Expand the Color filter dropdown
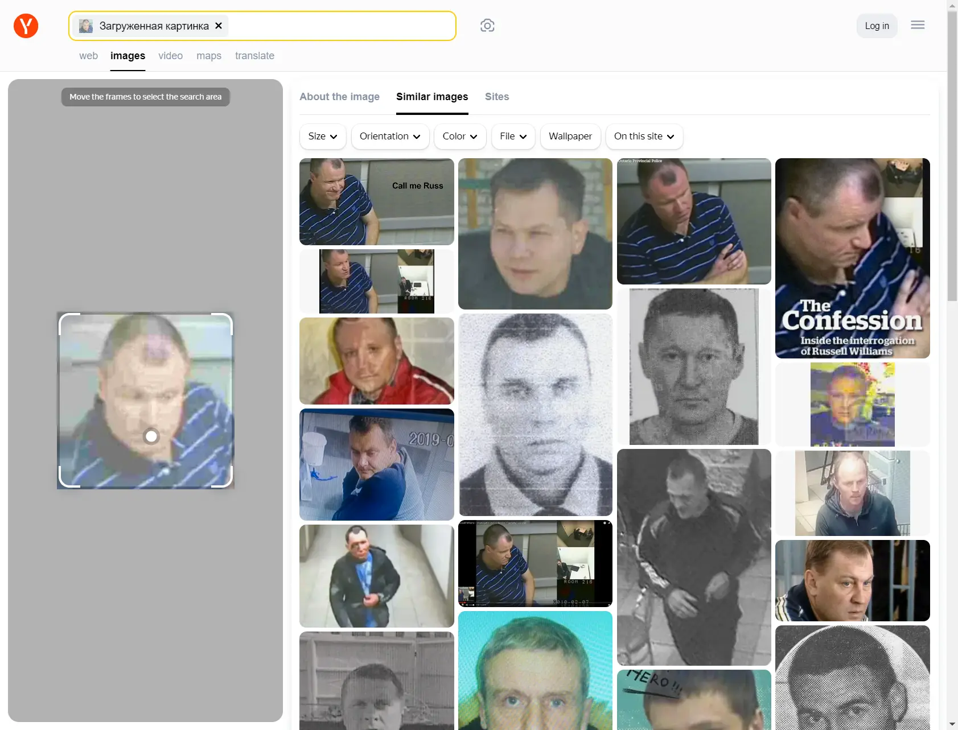This screenshot has width=958, height=730. click(x=459, y=137)
